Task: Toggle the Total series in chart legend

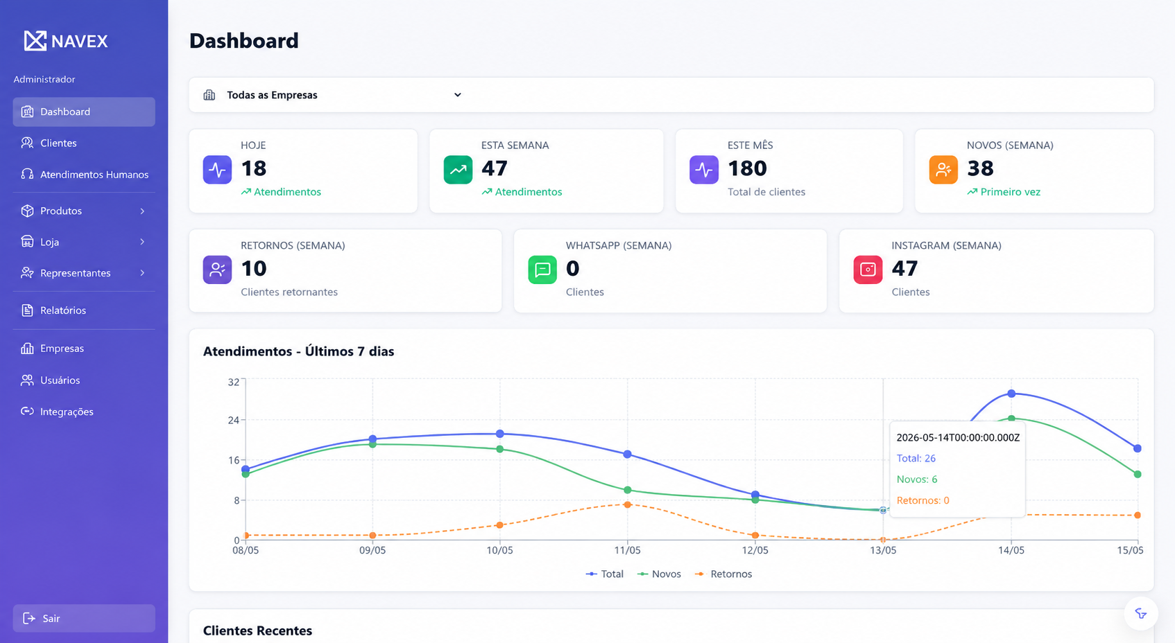Action: click(605, 574)
